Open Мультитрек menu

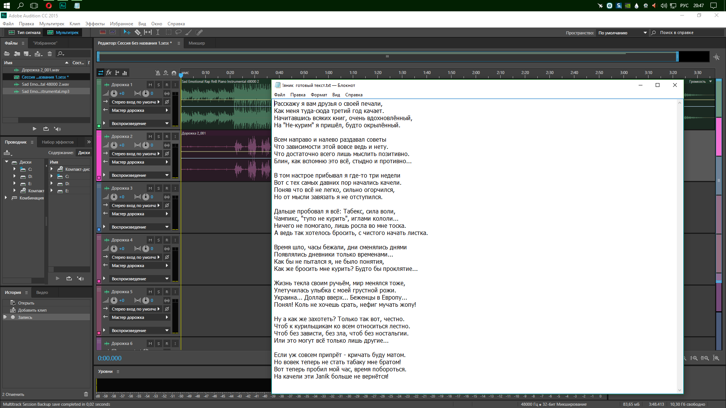pos(52,24)
